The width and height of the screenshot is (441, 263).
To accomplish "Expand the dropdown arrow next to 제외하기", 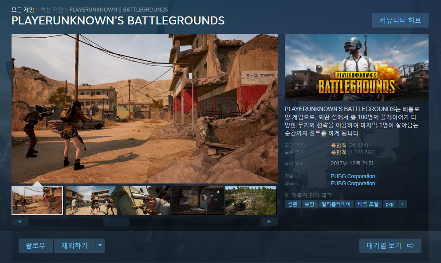I will 100,246.
